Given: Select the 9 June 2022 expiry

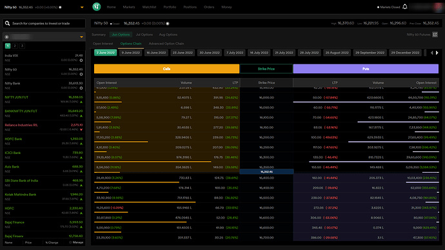Looking at the screenshot, I should point(131,53).
